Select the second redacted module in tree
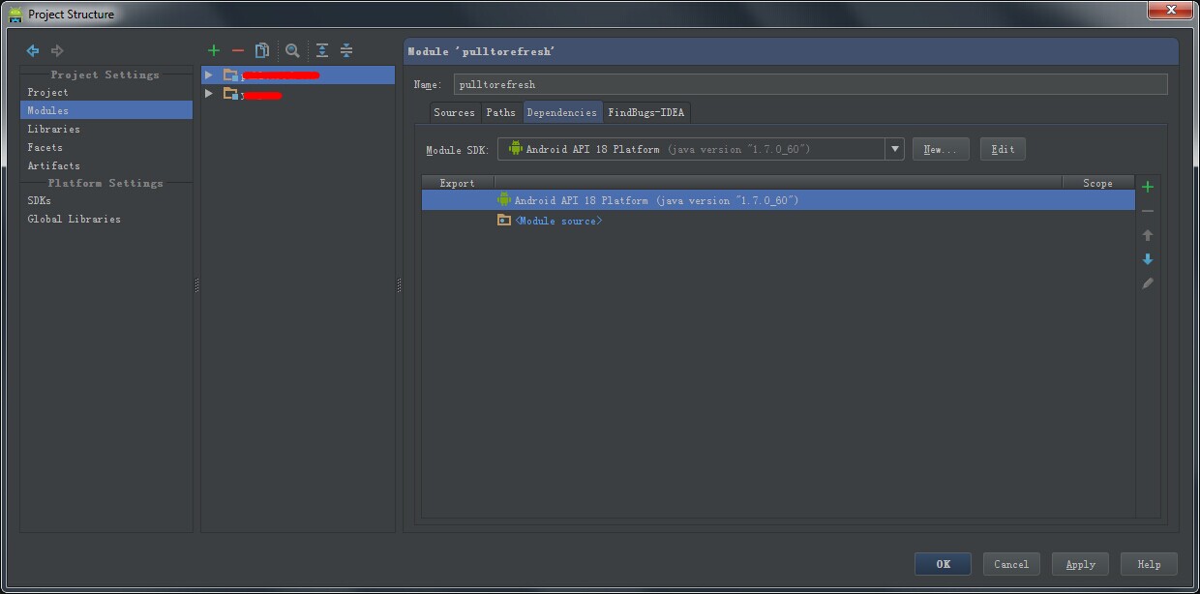 coord(298,94)
